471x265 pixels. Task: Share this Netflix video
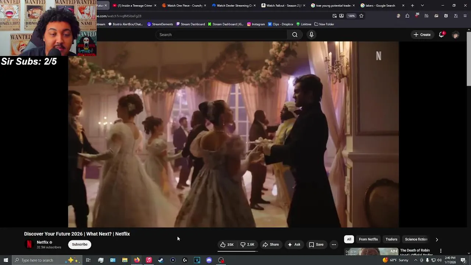coord(271,244)
